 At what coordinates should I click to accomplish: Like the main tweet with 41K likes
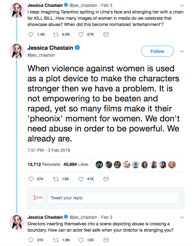pos(81,179)
